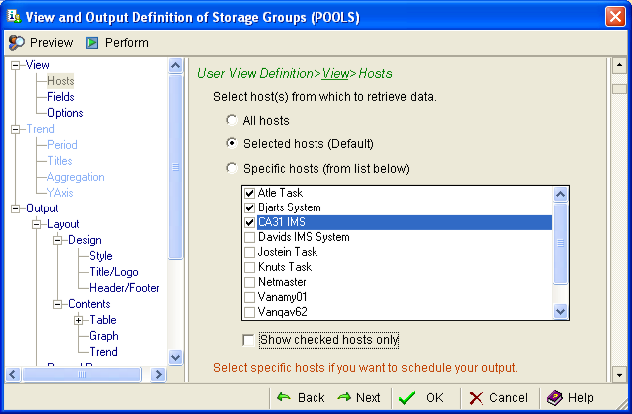Choose Specific hosts (from list below) option
Screen dimensions: 632x414
tap(232, 168)
